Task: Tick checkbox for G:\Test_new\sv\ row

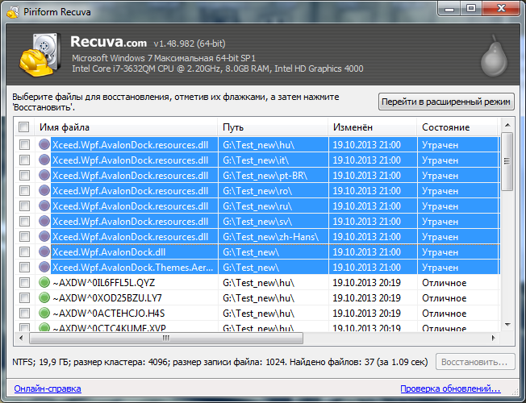Action: click(x=24, y=222)
